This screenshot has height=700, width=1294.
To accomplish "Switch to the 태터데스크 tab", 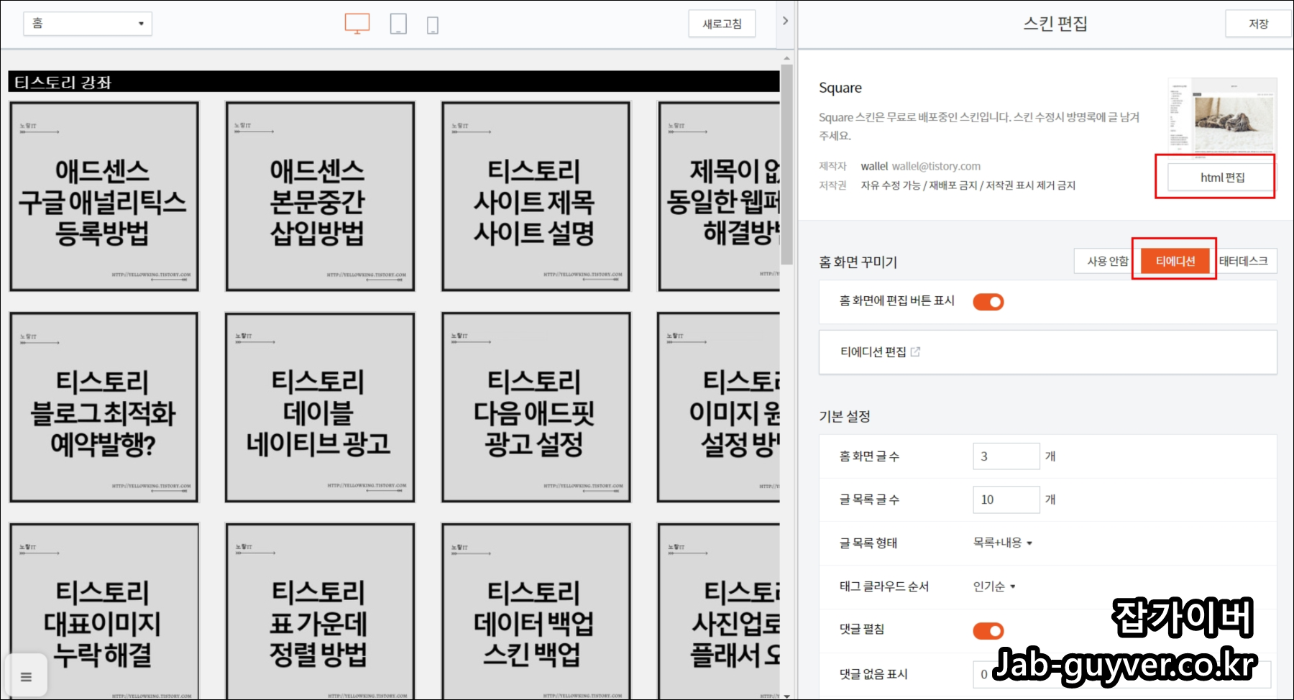I will 1245,261.
